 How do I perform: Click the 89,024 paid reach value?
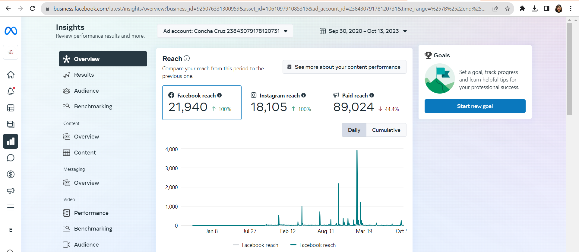[x=353, y=107]
